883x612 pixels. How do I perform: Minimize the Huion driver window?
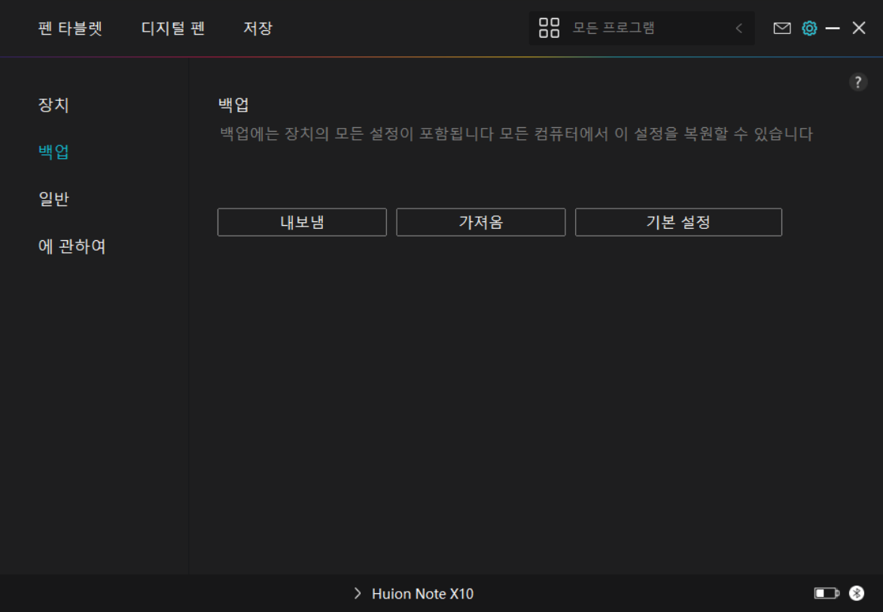833,29
